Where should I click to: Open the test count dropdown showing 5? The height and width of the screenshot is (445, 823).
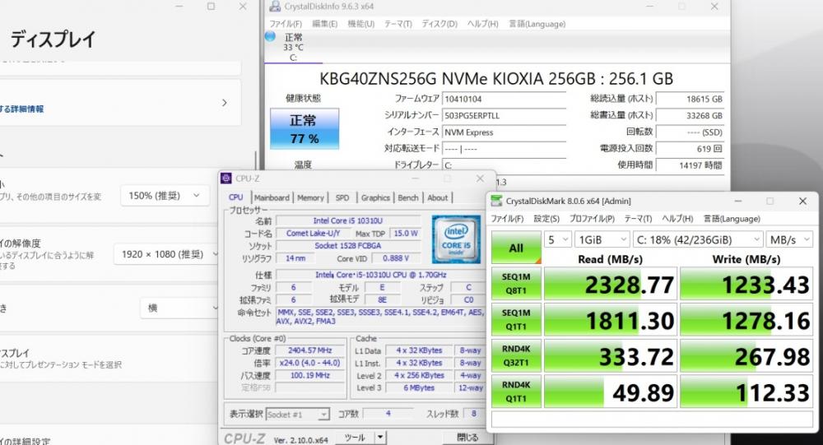(558, 240)
